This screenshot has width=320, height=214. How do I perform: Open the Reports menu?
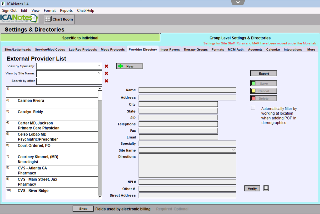tap(66, 10)
